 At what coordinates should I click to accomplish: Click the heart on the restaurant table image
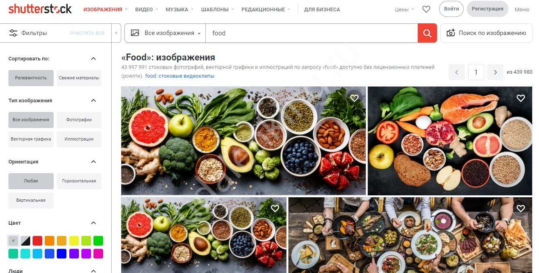tap(520, 208)
